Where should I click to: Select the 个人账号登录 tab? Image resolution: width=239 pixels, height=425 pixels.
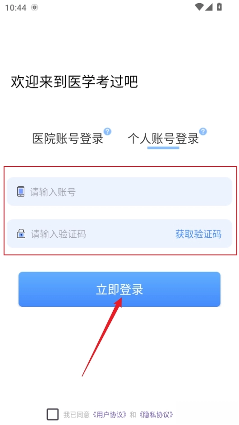(163, 139)
